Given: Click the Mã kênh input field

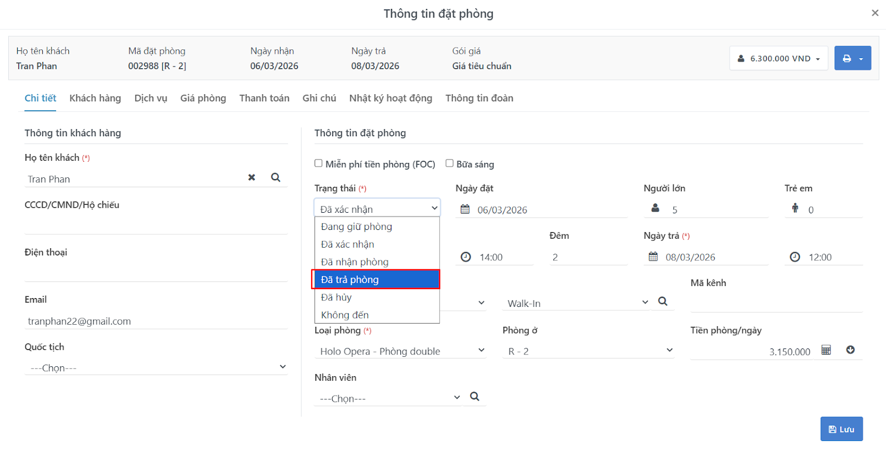Looking at the screenshot, I should (776, 304).
